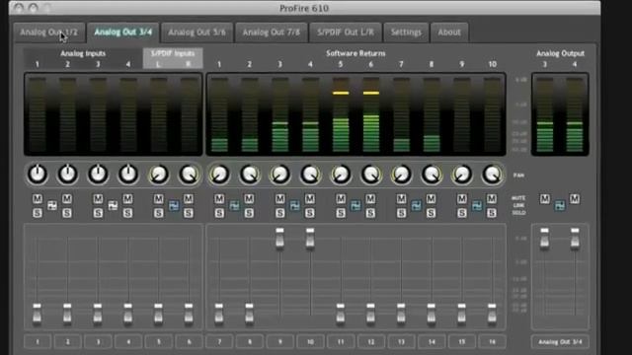Mute Software Return 5

coord(341,199)
